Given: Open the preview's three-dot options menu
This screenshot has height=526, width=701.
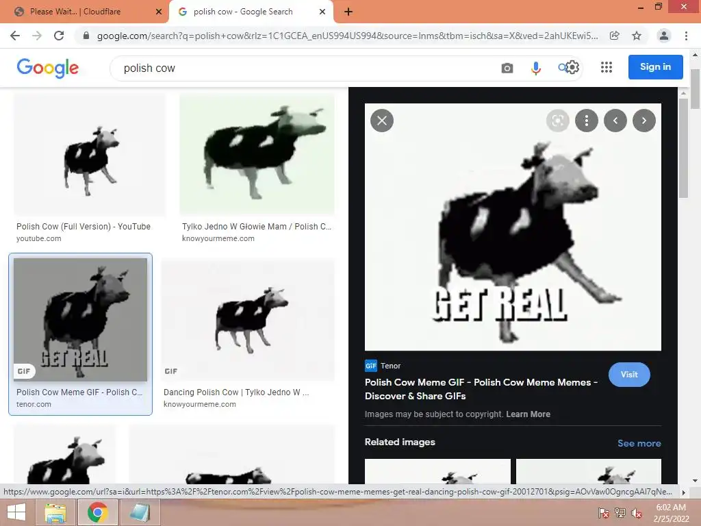Looking at the screenshot, I should click(587, 121).
